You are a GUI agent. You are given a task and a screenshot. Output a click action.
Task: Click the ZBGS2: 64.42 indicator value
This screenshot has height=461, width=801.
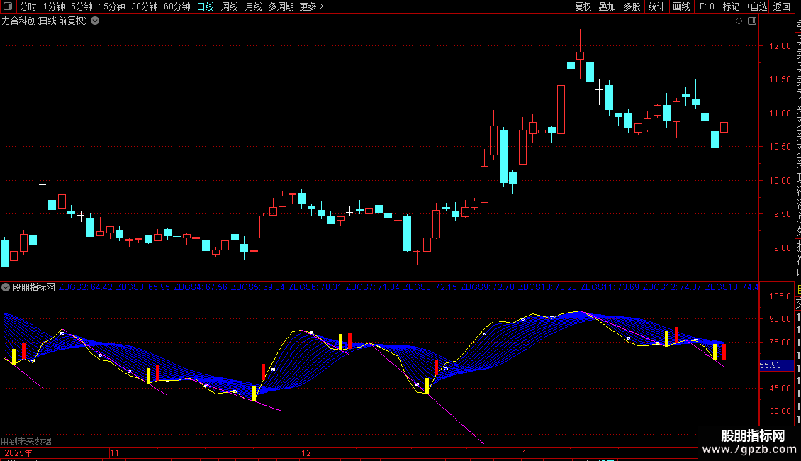(85, 287)
